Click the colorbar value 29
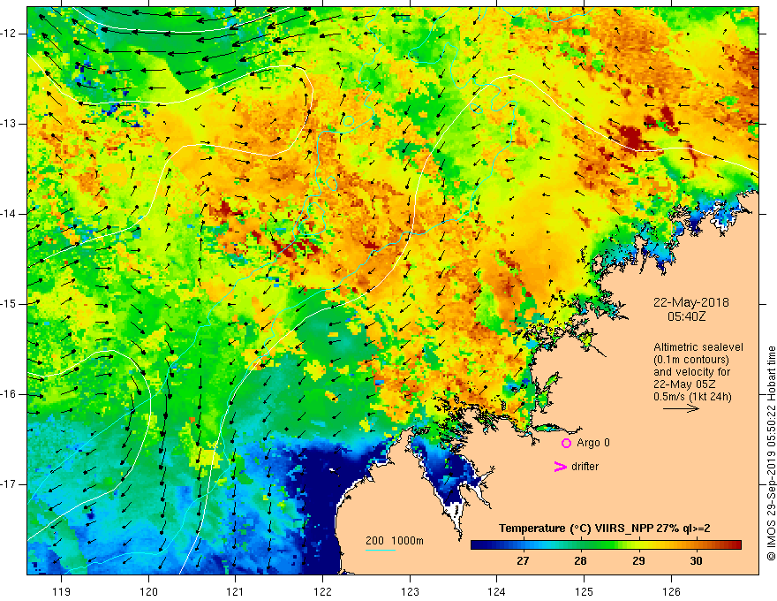Image resolution: width=777 pixels, height=601 pixels. pos(638,561)
